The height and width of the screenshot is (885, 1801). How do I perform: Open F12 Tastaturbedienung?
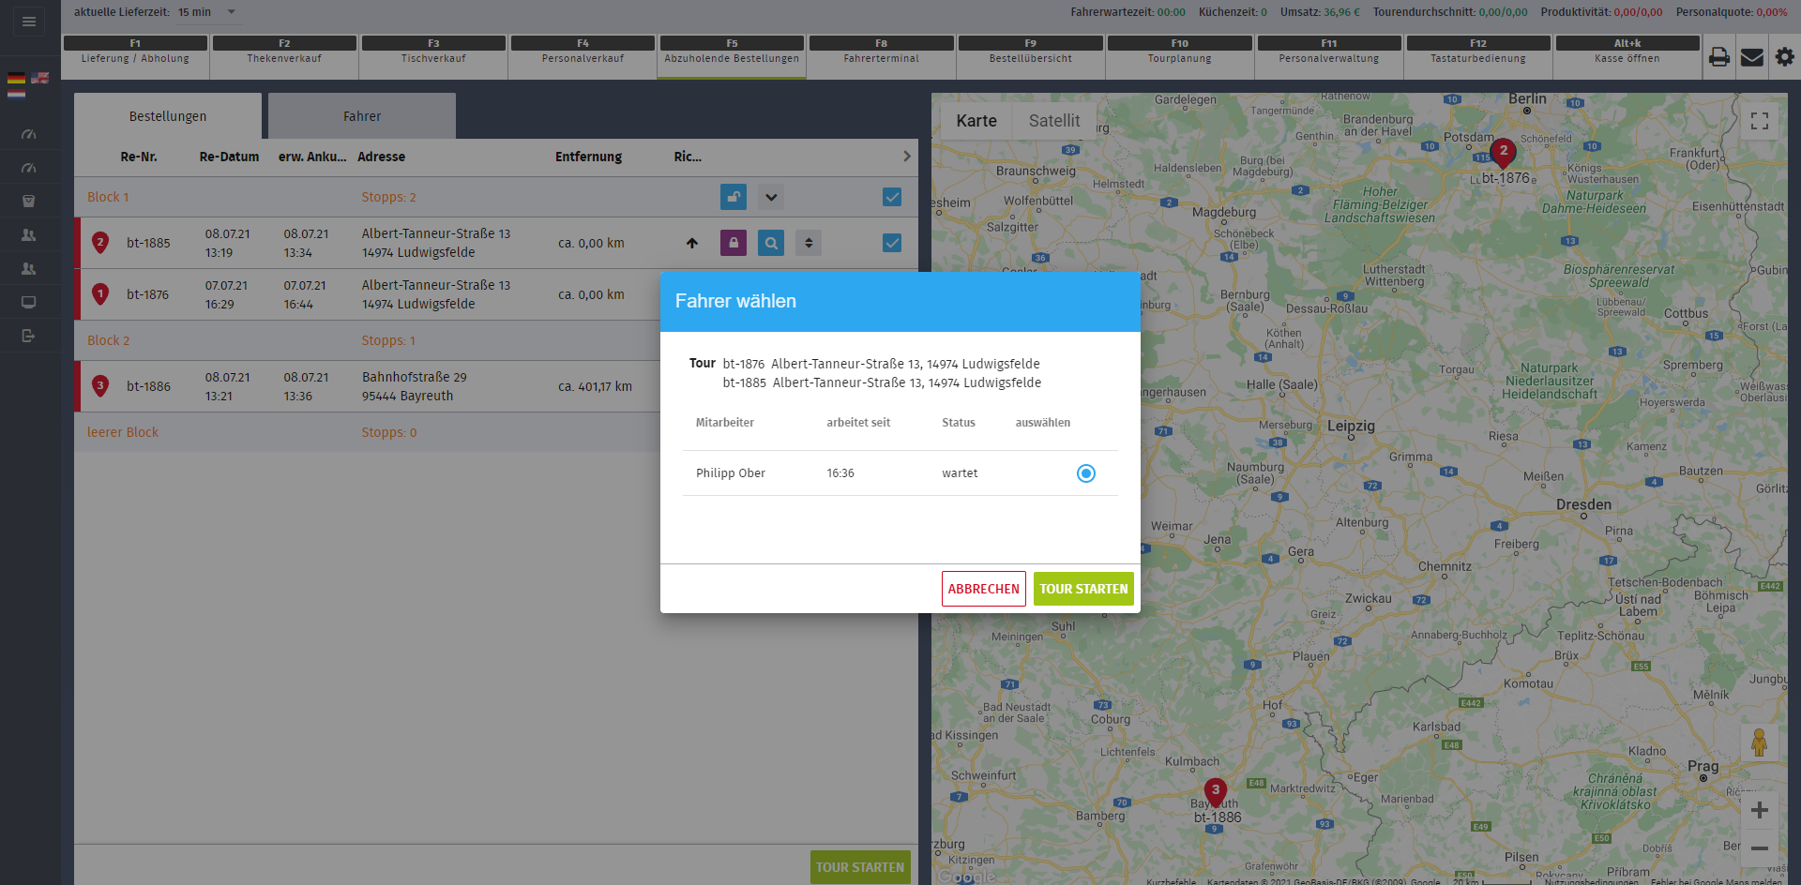click(x=1478, y=57)
